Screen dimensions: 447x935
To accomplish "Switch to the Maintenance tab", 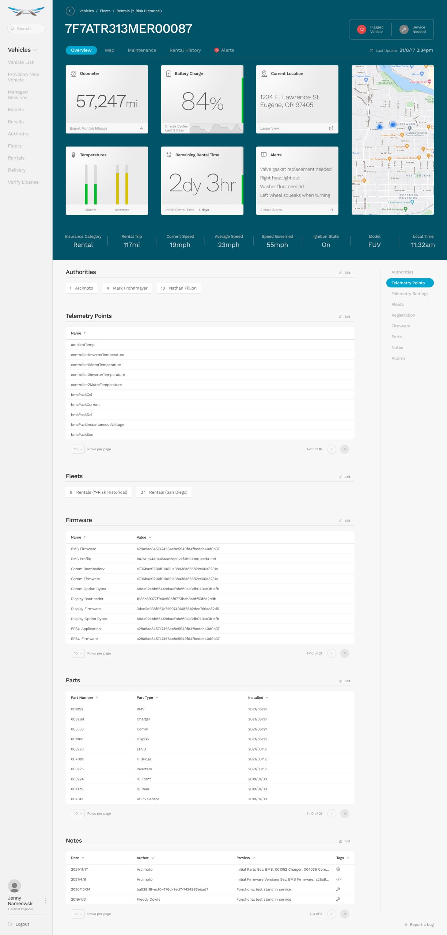I will [142, 50].
